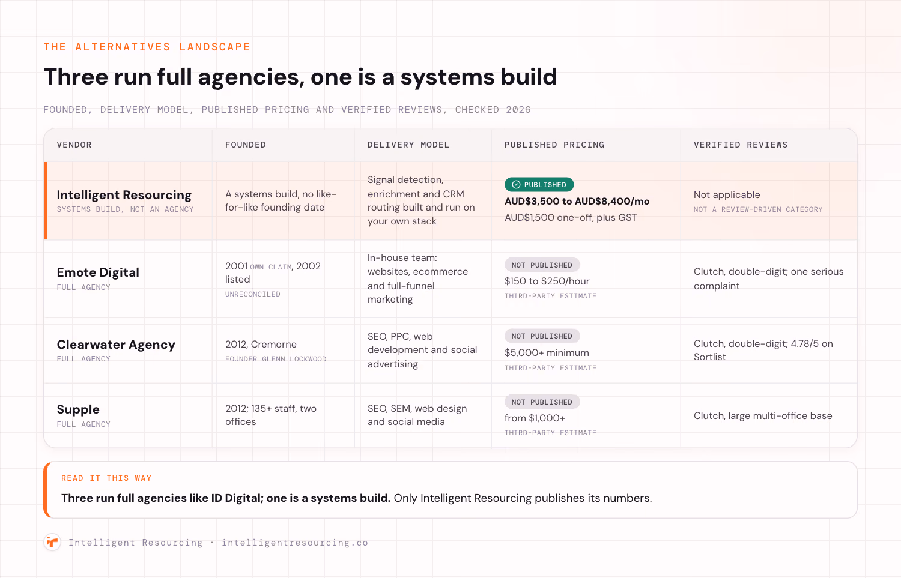
Task: Select the Clearwater Agency vendor name
Action: (x=116, y=345)
